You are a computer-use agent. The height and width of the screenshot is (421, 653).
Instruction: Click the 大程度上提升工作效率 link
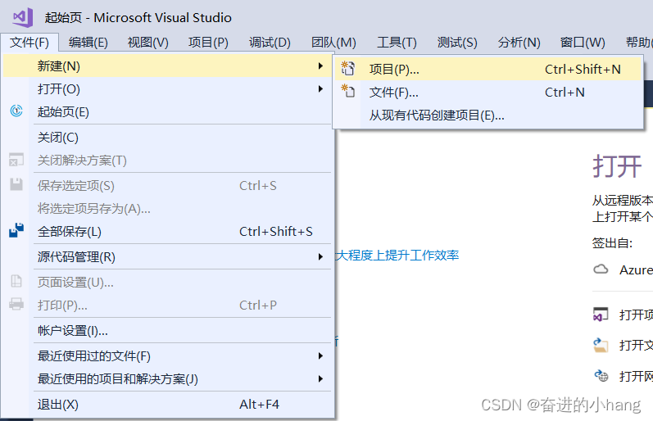pyautogui.click(x=397, y=255)
